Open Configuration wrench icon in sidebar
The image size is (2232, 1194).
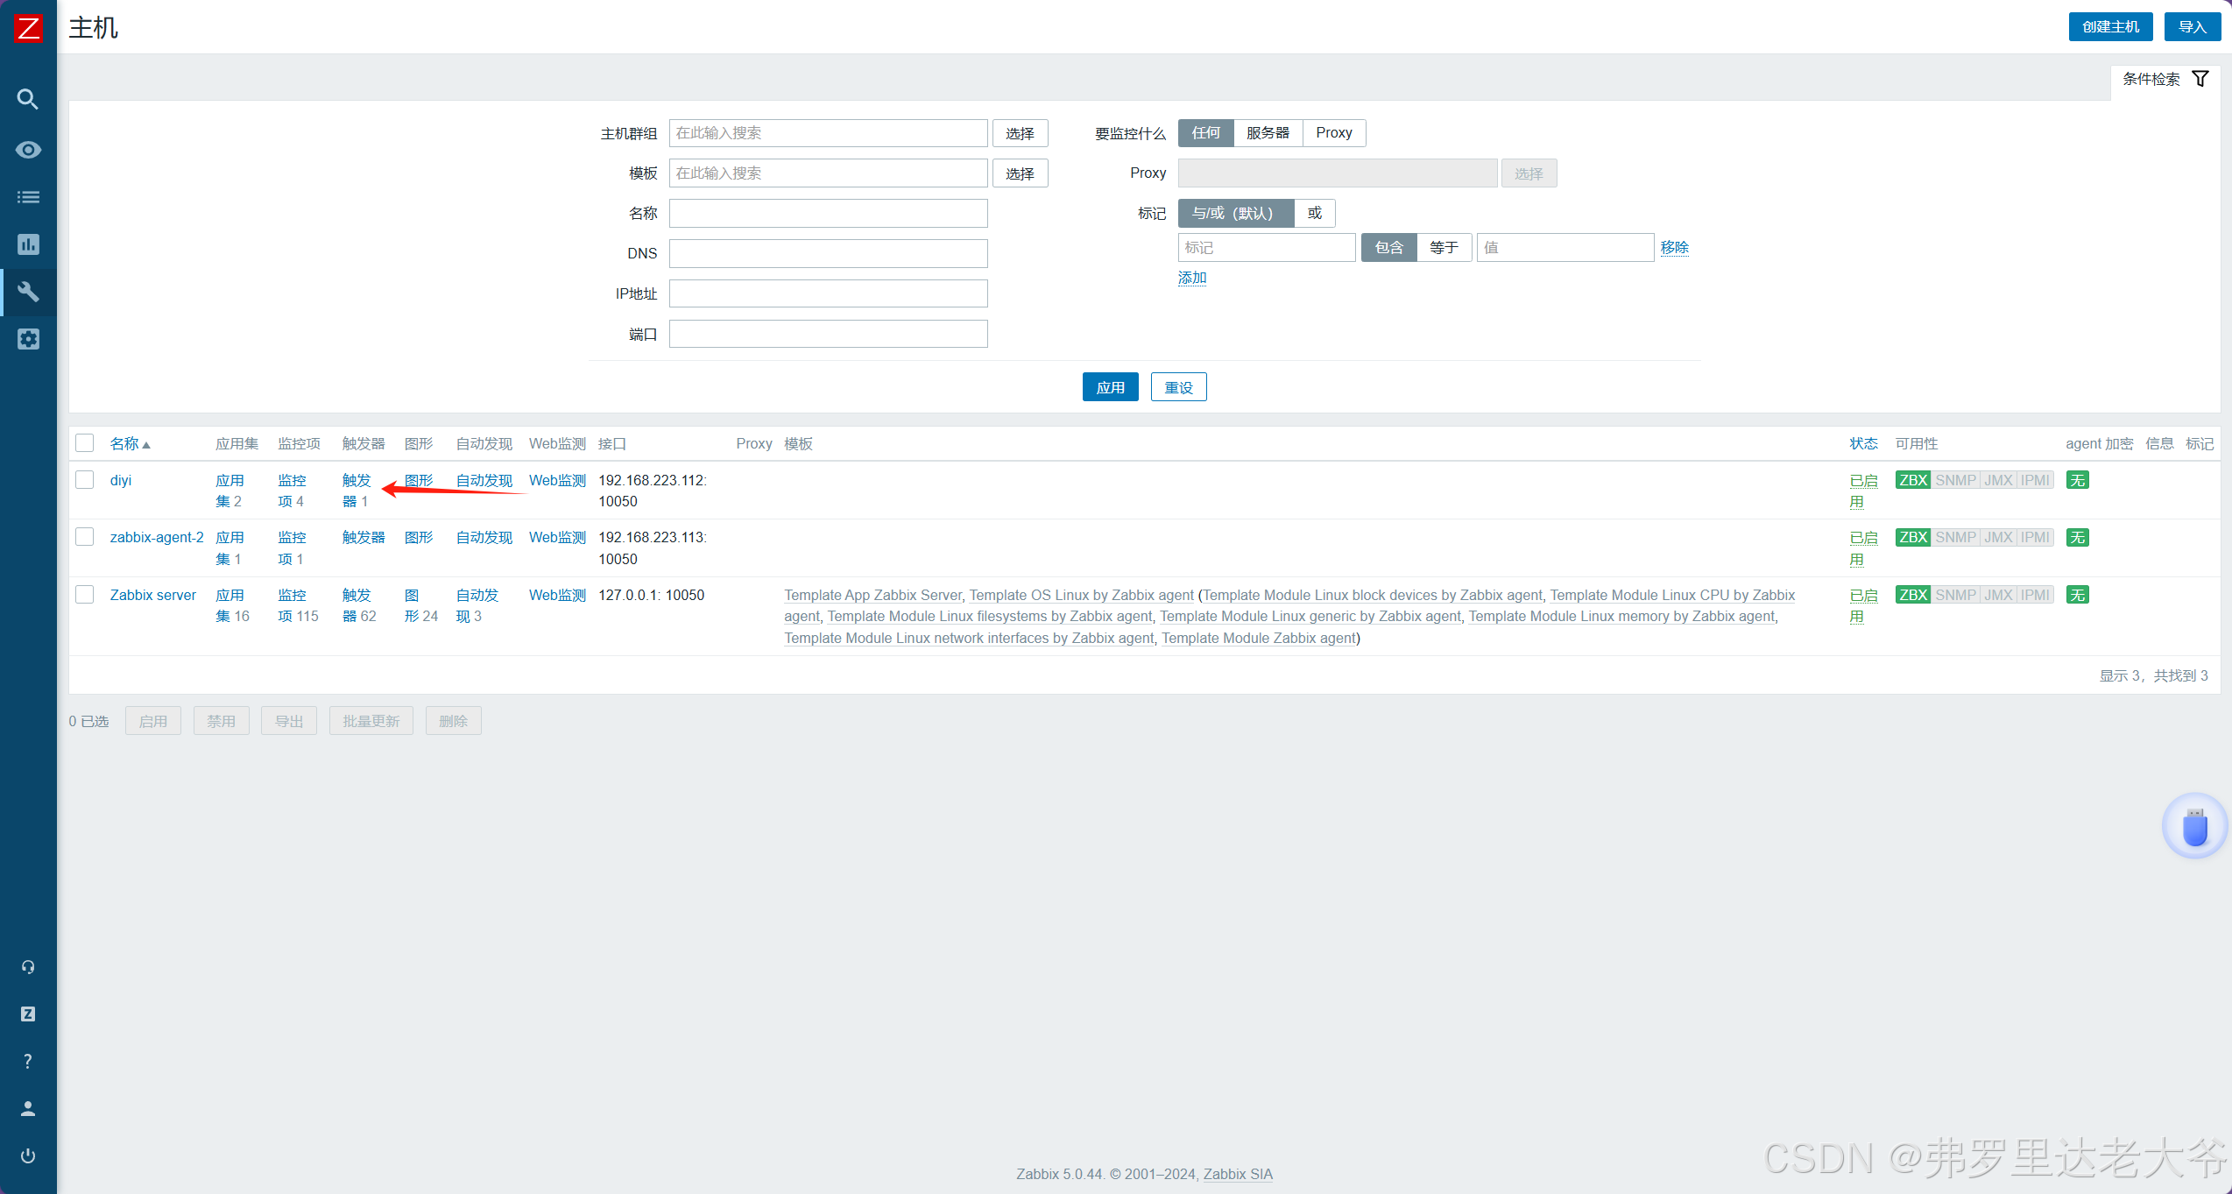pos(28,292)
